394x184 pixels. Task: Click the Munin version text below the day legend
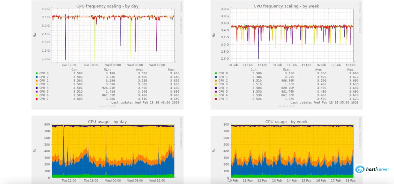(107, 106)
